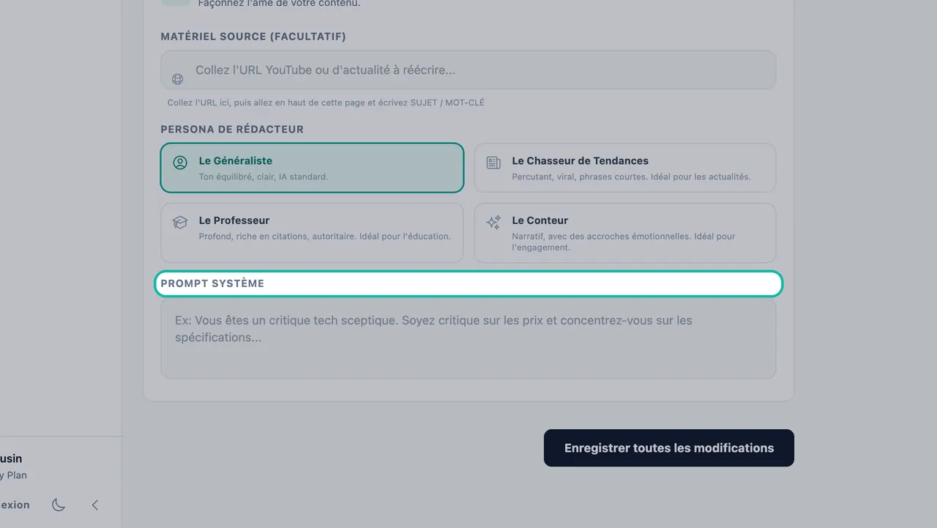
Task: Click the Plan label under the sidebar username
Action: tap(13, 475)
